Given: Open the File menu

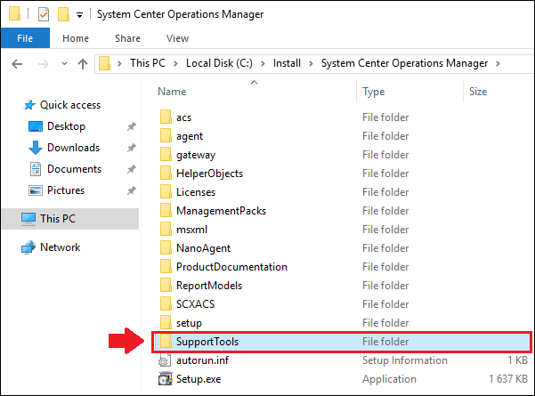Looking at the screenshot, I should 25,38.
